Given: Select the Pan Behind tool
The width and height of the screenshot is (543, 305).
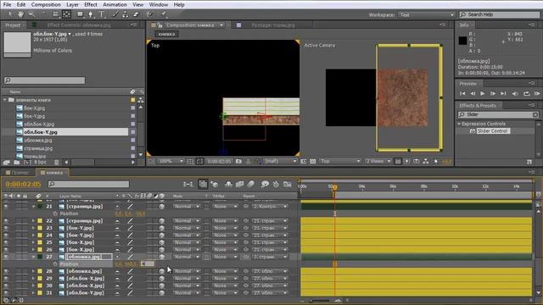Looking at the screenshot, I should (66, 14).
